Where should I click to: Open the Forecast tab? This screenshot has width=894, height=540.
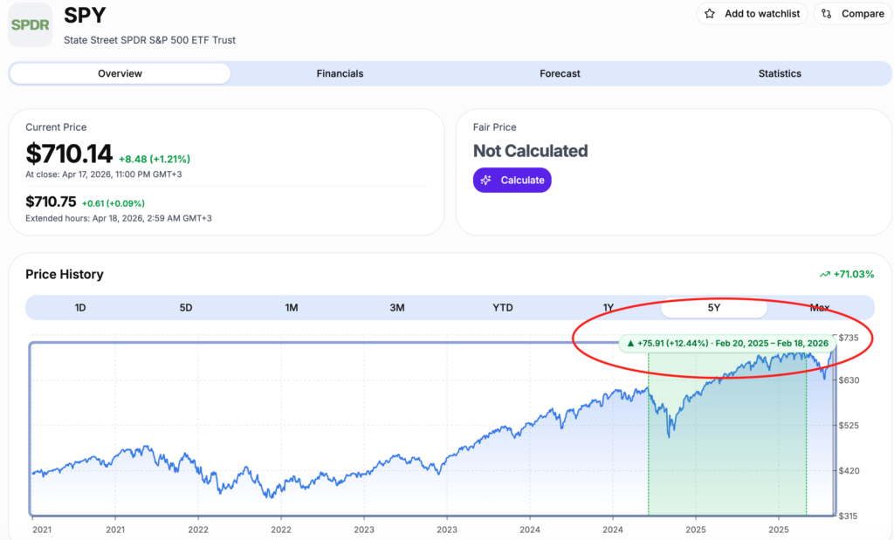(560, 74)
